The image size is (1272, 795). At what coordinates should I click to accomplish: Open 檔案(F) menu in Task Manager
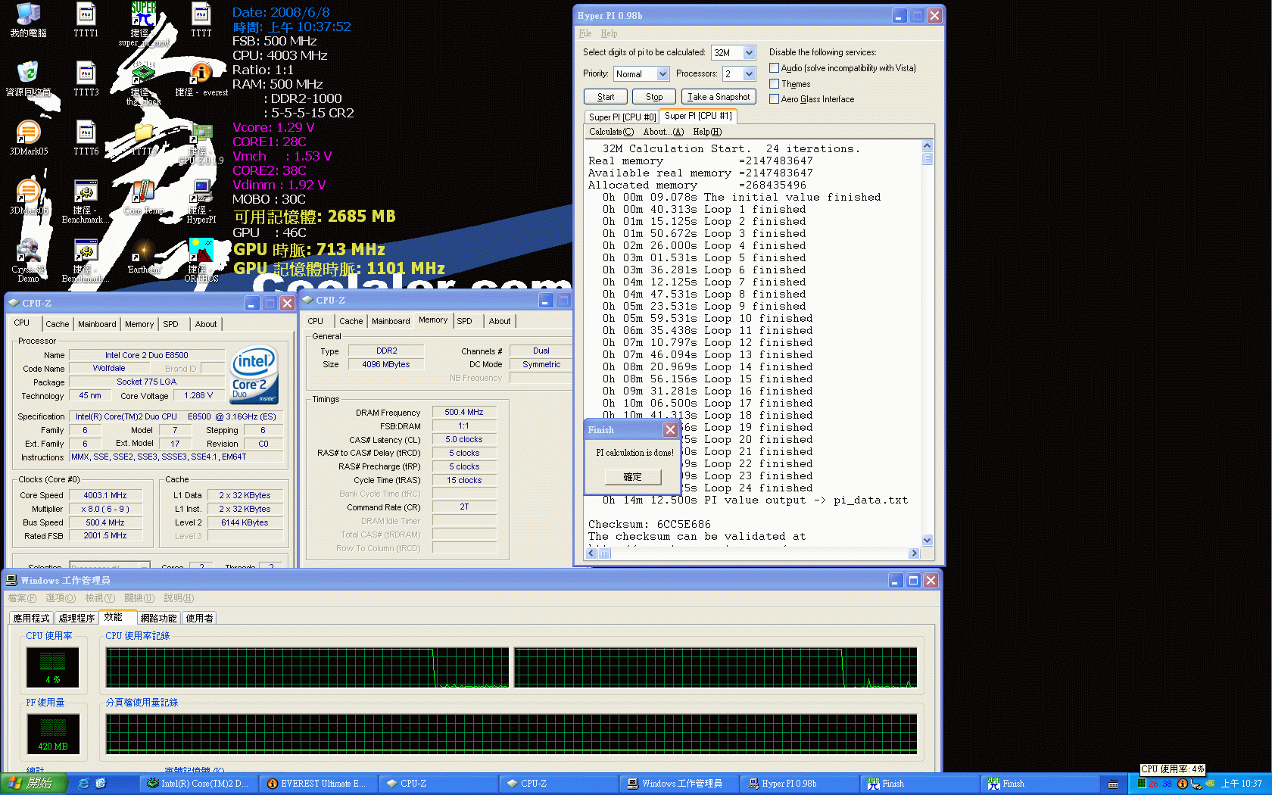point(22,598)
